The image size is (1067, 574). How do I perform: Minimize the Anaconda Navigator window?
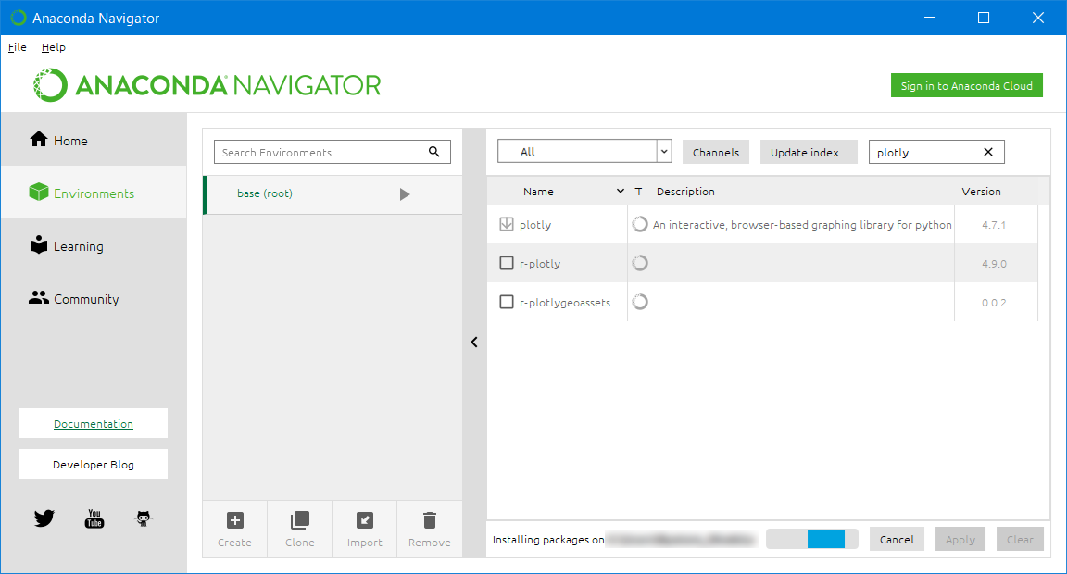pyautogui.click(x=930, y=18)
